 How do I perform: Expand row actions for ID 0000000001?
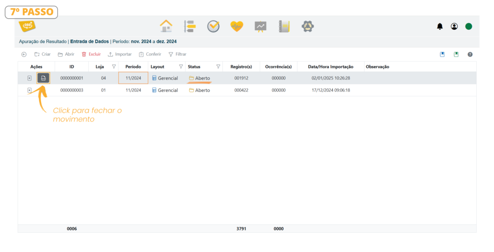click(x=29, y=78)
